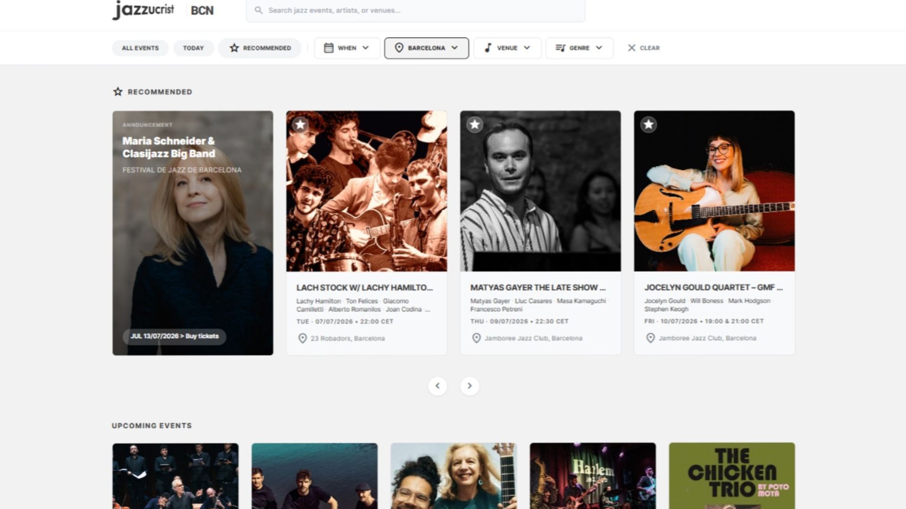Open the smiling duo with guitar thumbnail
Image resolution: width=906 pixels, height=509 pixels.
(x=453, y=476)
